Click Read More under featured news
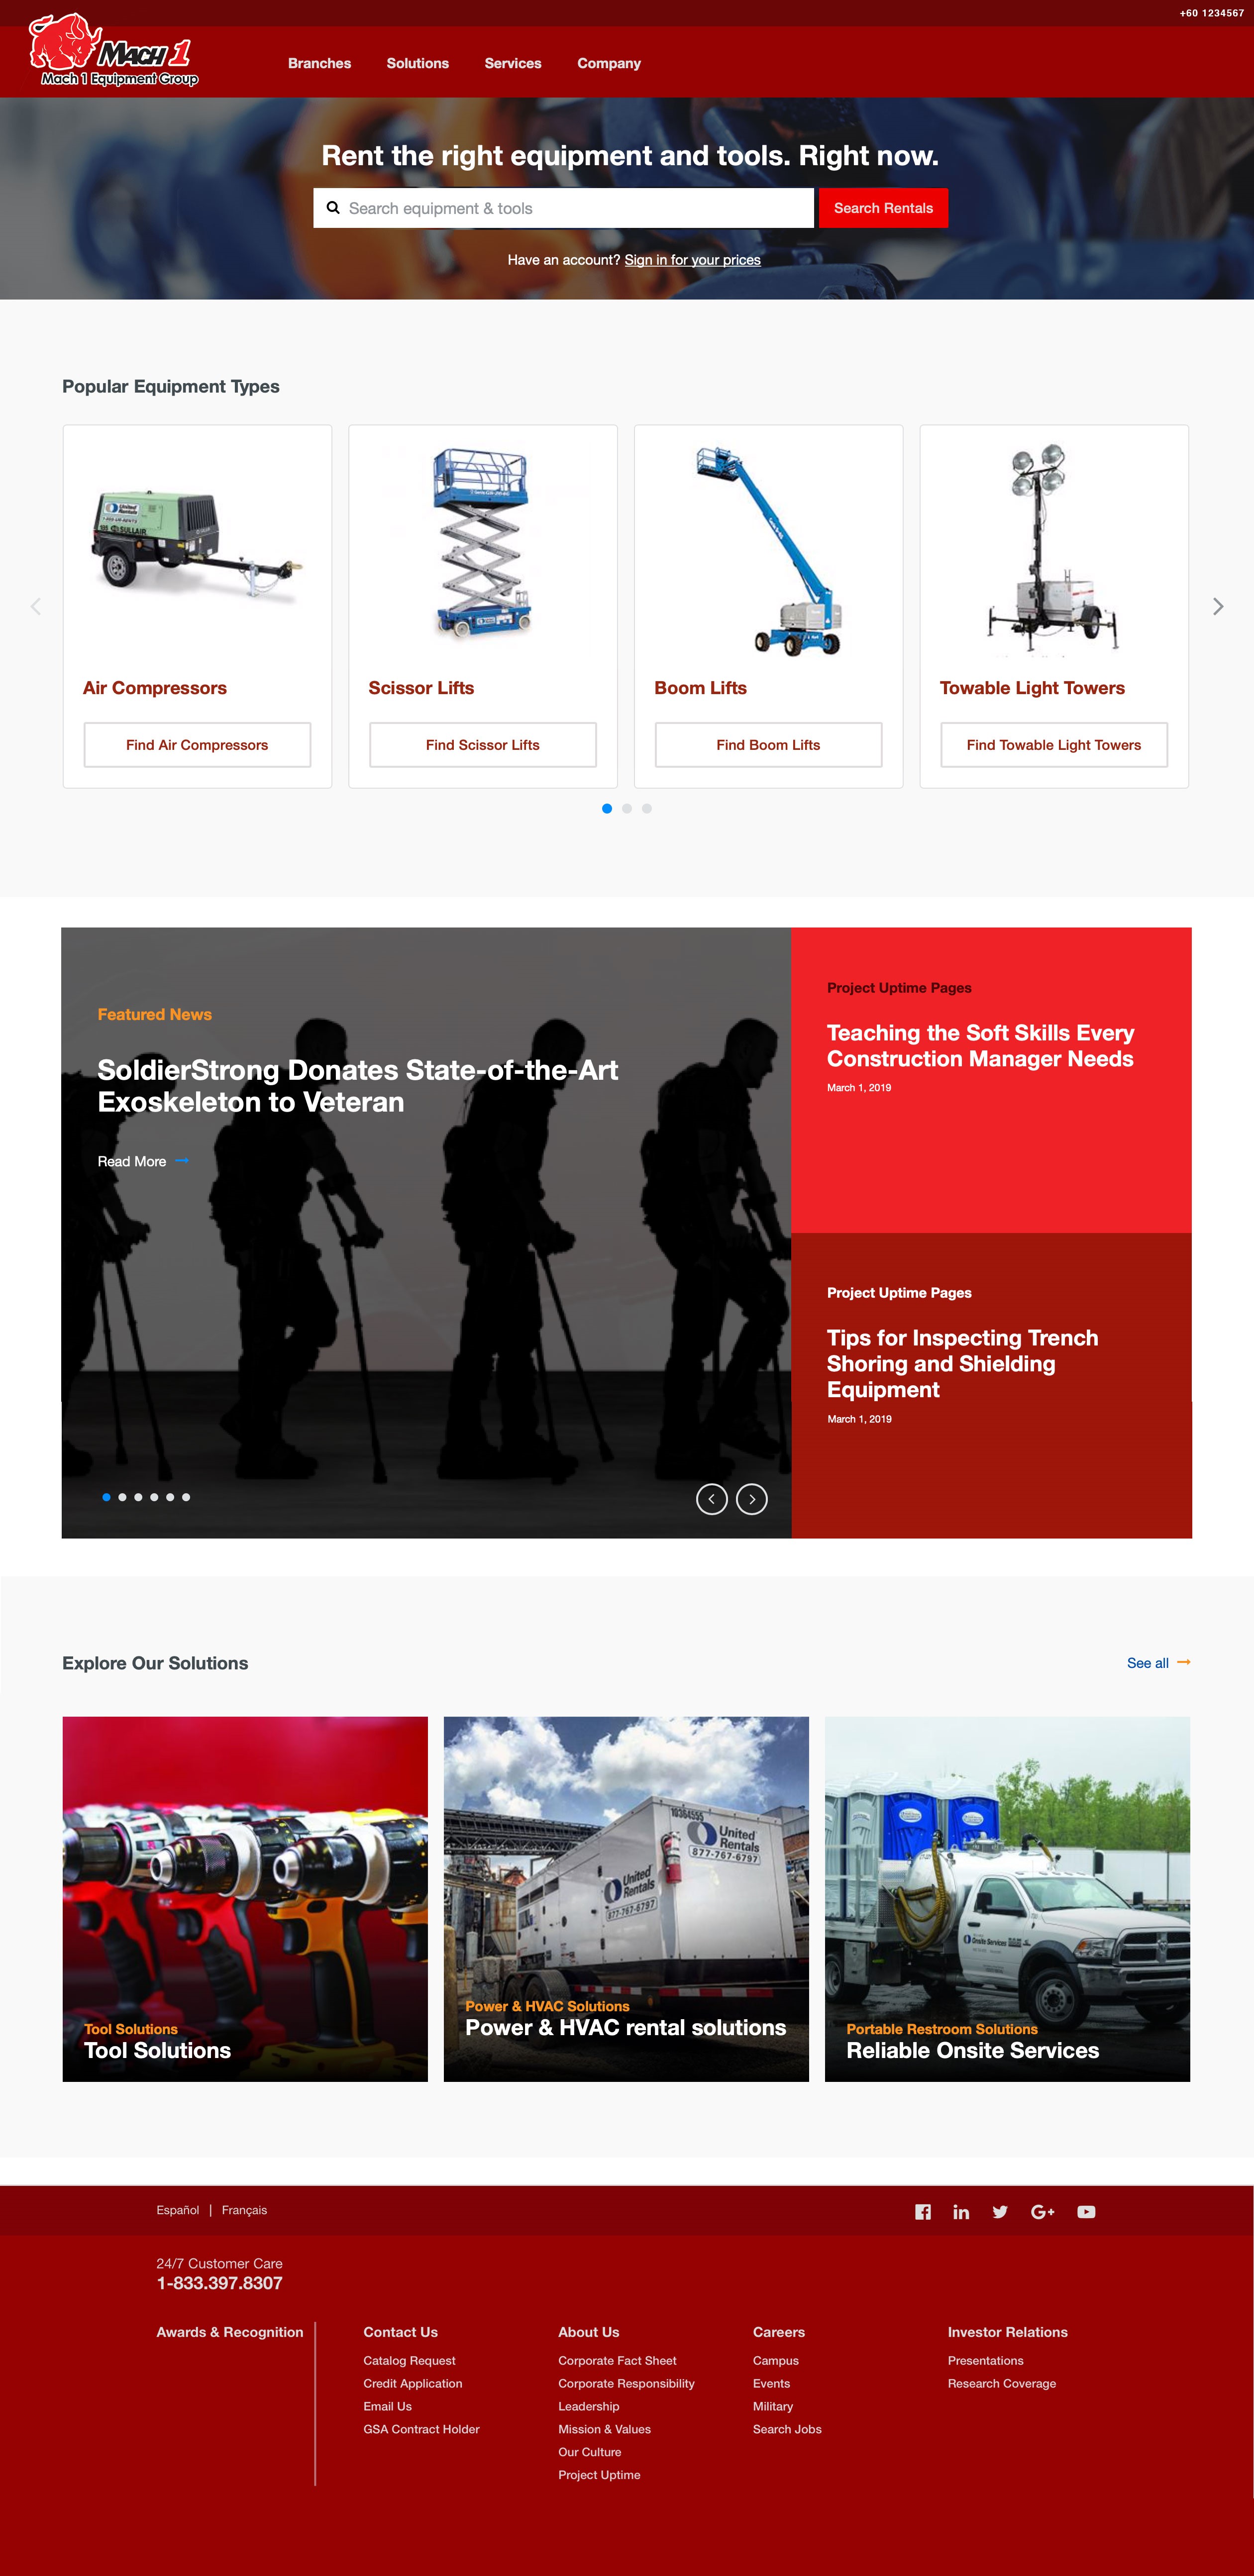 click(132, 1161)
